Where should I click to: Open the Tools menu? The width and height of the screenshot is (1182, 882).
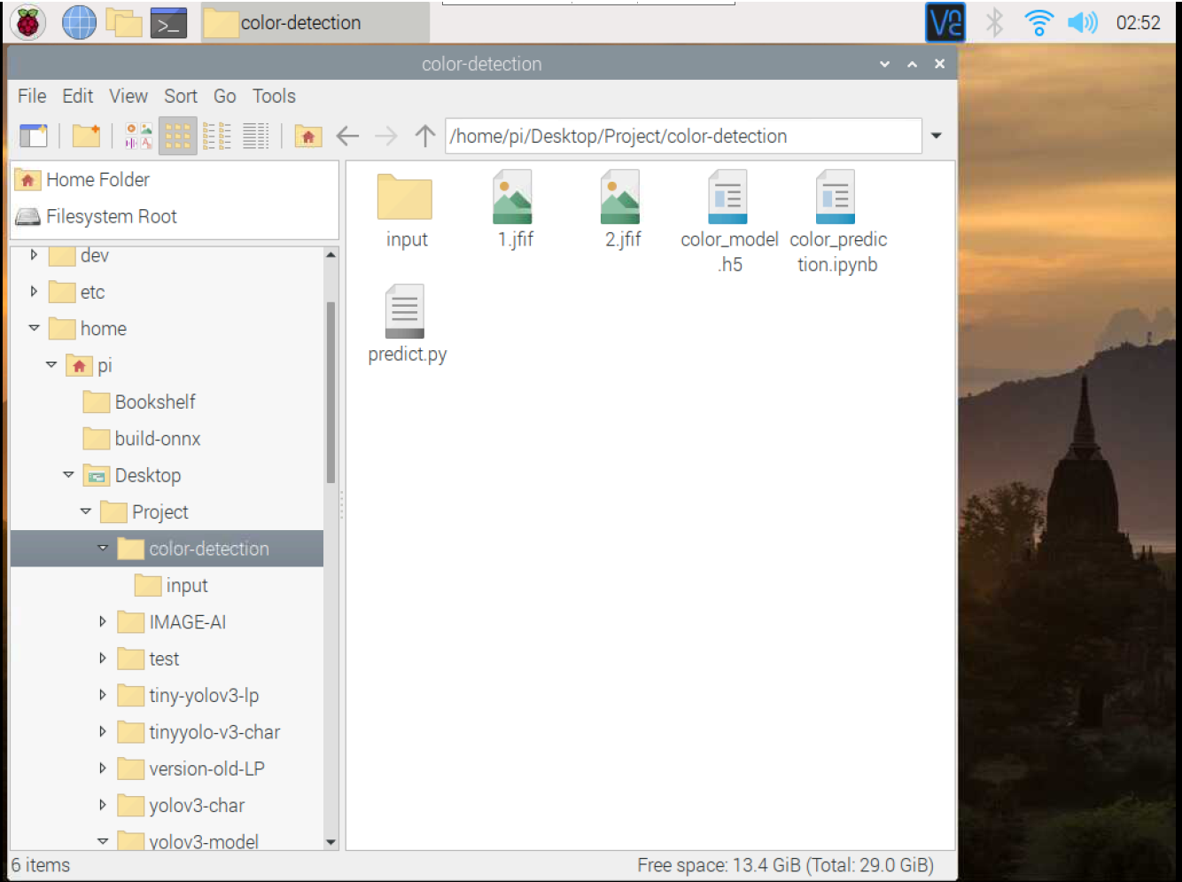coord(274,96)
